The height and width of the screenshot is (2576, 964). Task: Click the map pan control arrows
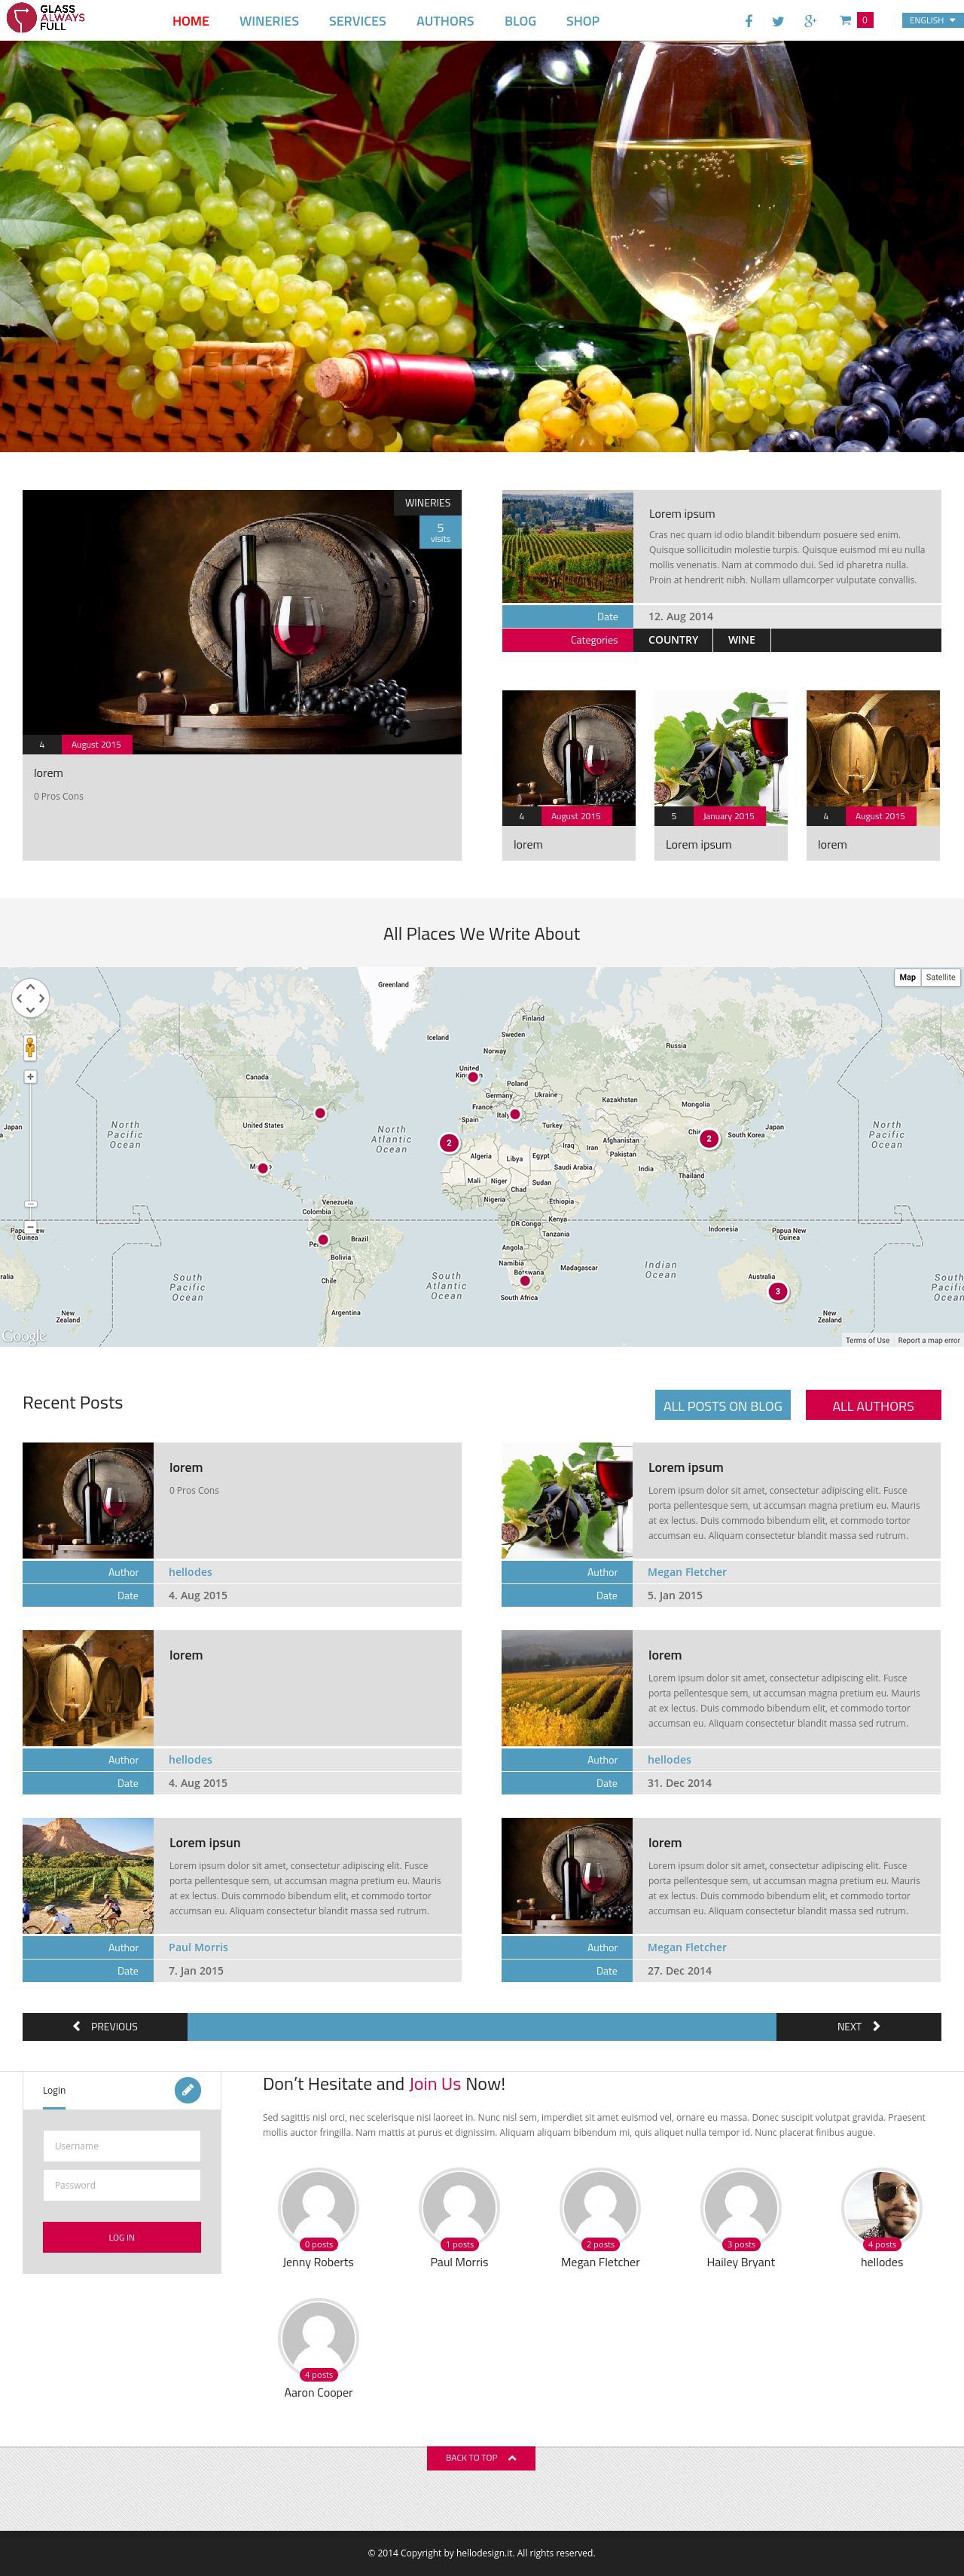click(x=30, y=997)
